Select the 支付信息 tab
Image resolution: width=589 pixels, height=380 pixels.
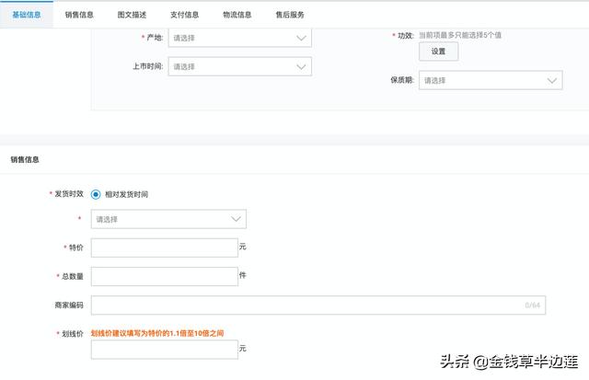point(184,15)
